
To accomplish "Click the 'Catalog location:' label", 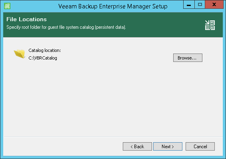I will (44, 50).
